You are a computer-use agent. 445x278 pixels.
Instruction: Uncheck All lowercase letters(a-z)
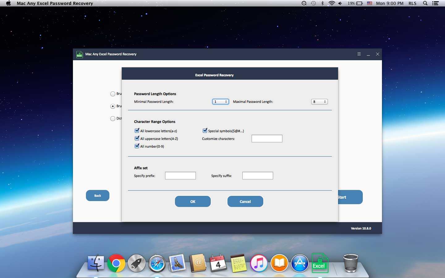pyautogui.click(x=137, y=131)
